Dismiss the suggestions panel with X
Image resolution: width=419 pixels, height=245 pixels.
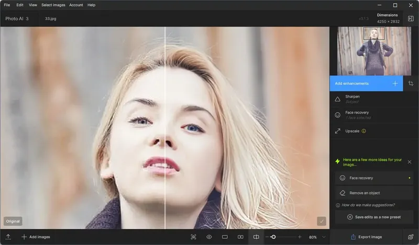[410, 162]
